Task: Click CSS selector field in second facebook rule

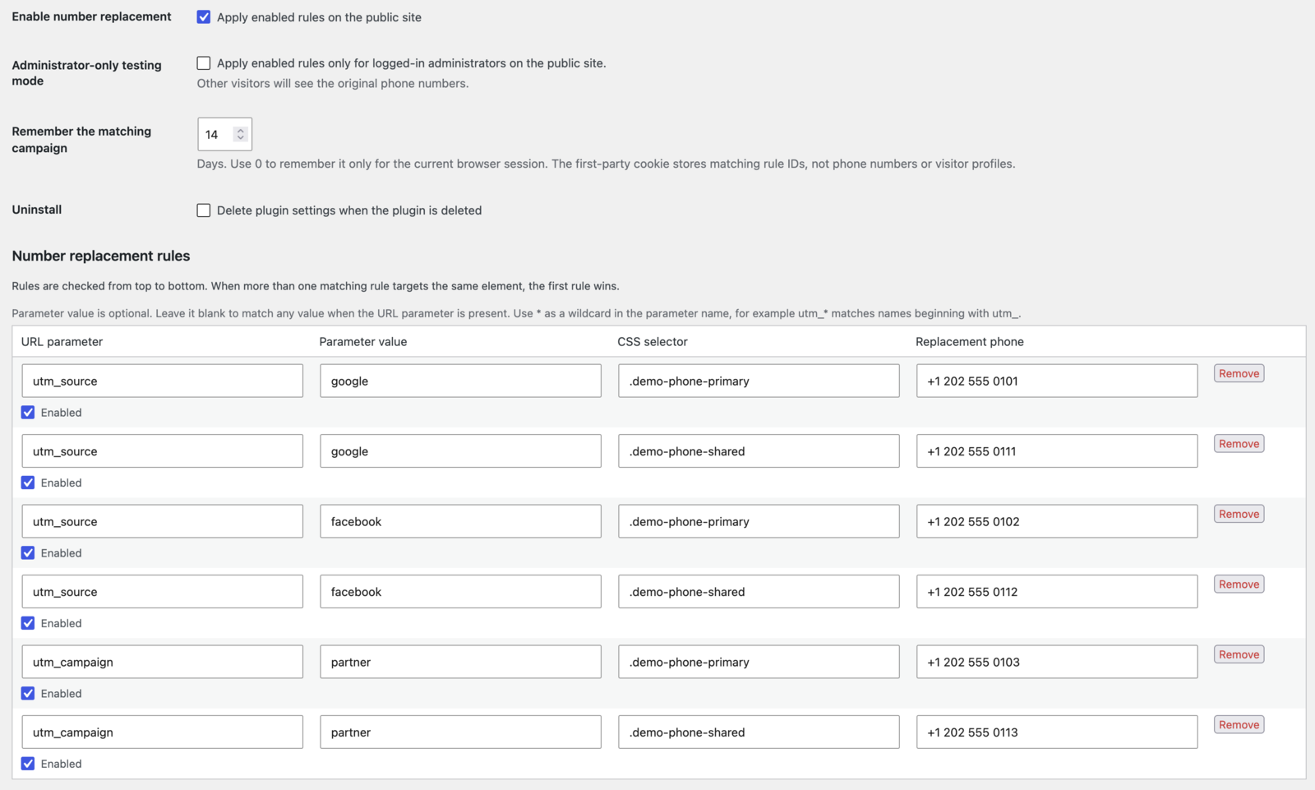Action: [x=759, y=592]
